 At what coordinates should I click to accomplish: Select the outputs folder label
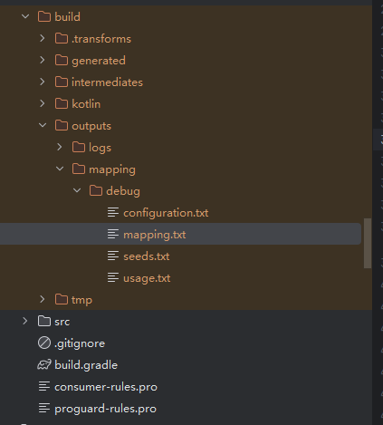(x=91, y=126)
